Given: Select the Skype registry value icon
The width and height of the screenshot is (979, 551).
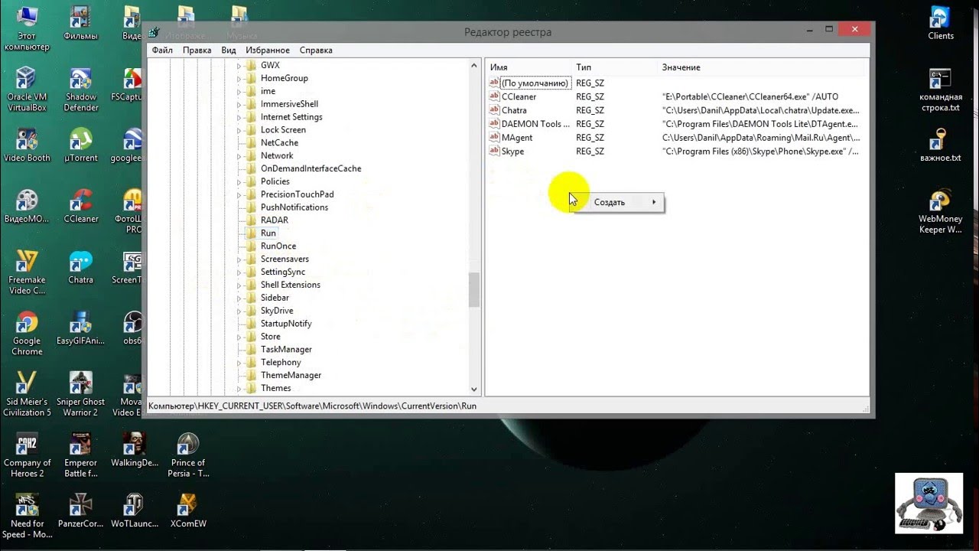Looking at the screenshot, I should pos(494,152).
